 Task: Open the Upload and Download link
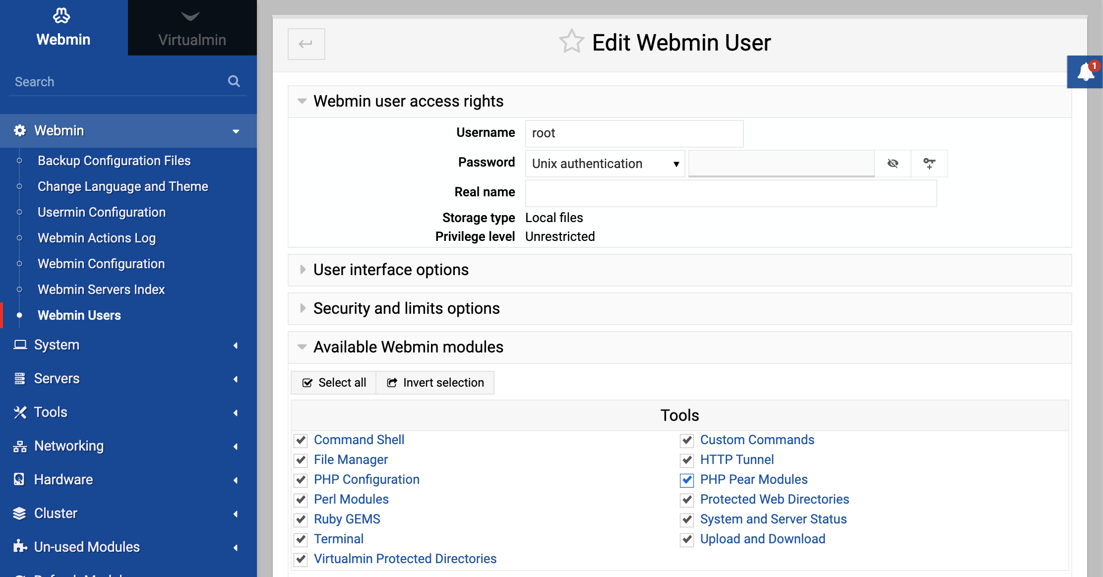pos(763,539)
